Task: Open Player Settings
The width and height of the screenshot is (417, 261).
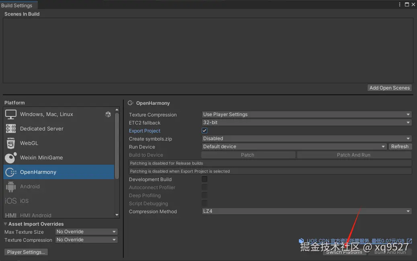Action: 26,252
